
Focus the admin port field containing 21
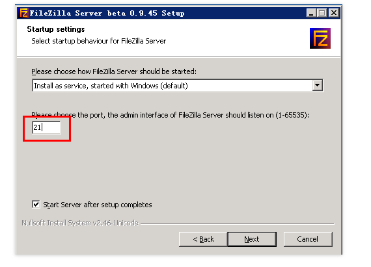click(x=46, y=127)
